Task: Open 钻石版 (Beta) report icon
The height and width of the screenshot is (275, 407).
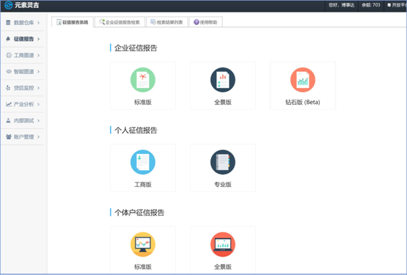Action: tap(303, 80)
